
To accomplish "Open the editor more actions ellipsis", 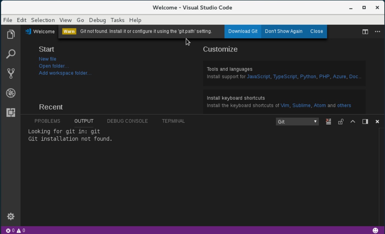I will tap(378, 32).
